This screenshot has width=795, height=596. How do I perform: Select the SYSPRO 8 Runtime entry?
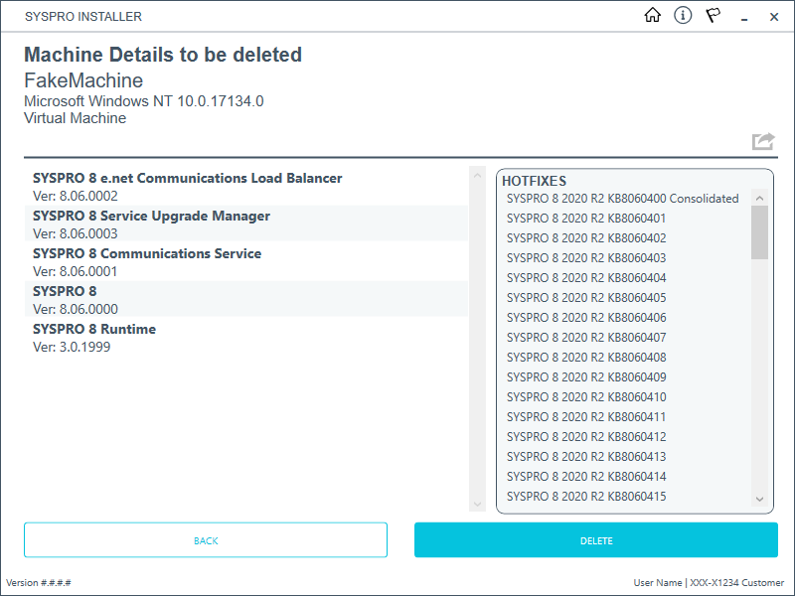[x=94, y=330]
